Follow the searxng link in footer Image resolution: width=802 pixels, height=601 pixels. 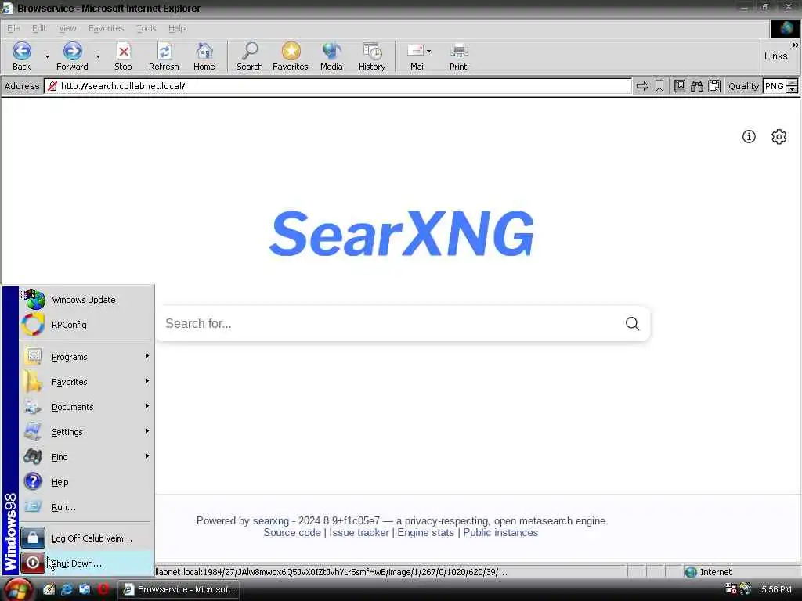click(270, 520)
